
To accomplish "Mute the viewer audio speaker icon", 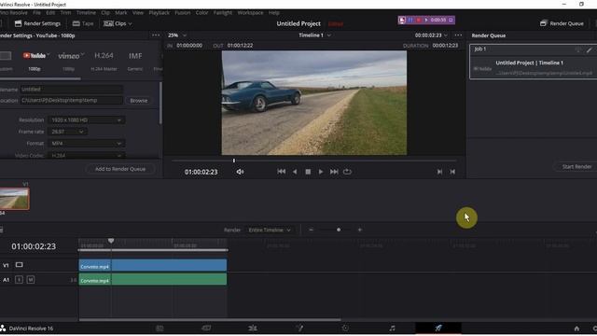I will (x=240, y=172).
